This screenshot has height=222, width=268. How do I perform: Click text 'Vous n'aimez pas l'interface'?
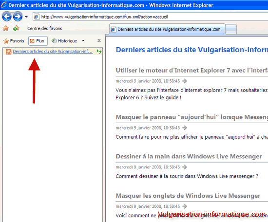(x=147, y=90)
